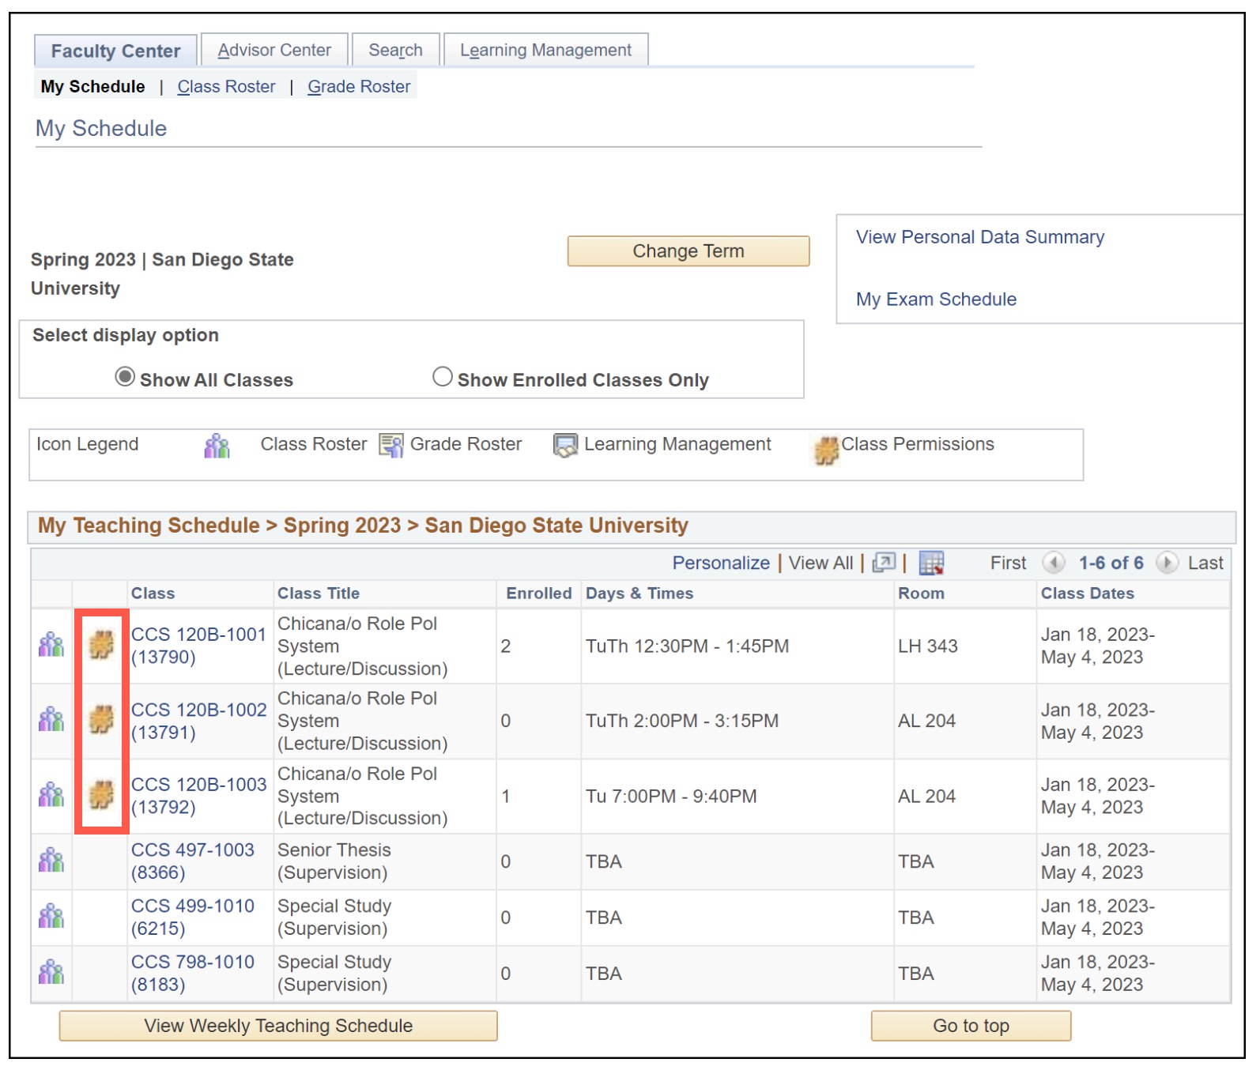Click View All rows link
Image resolution: width=1260 pixels, height=1070 pixels.
click(821, 563)
